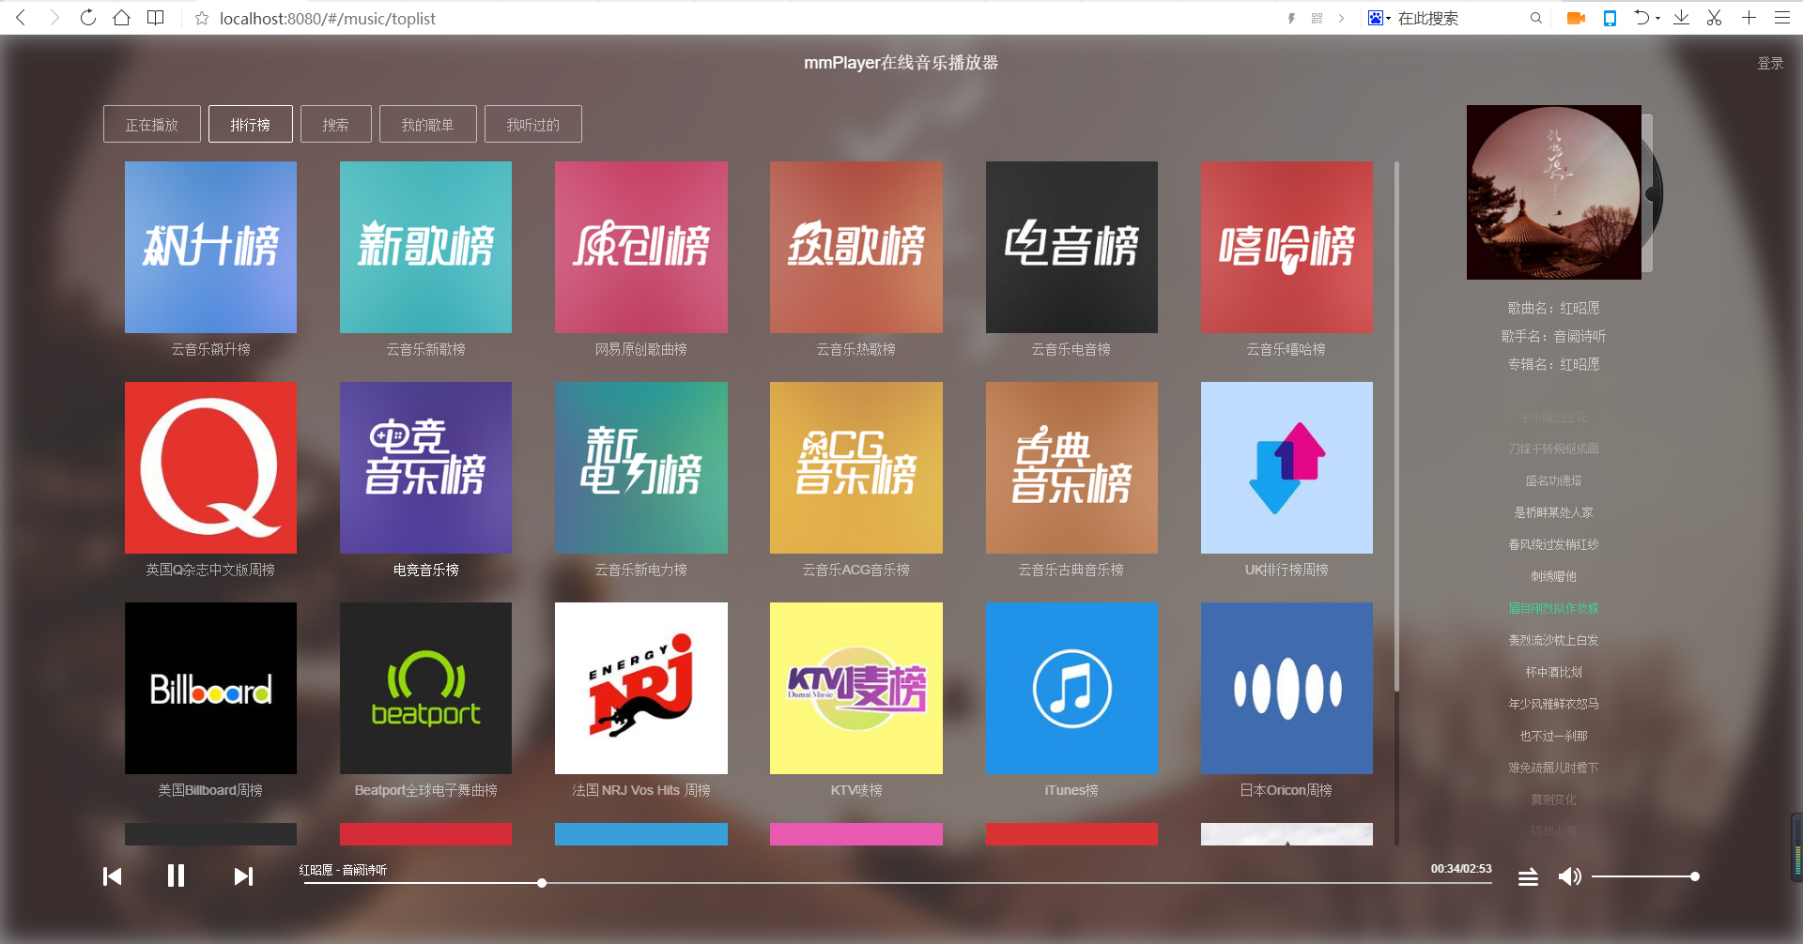Image resolution: width=1803 pixels, height=944 pixels.
Task: Open the 日本Oricon周榜 chart cover
Action: [1287, 688]
